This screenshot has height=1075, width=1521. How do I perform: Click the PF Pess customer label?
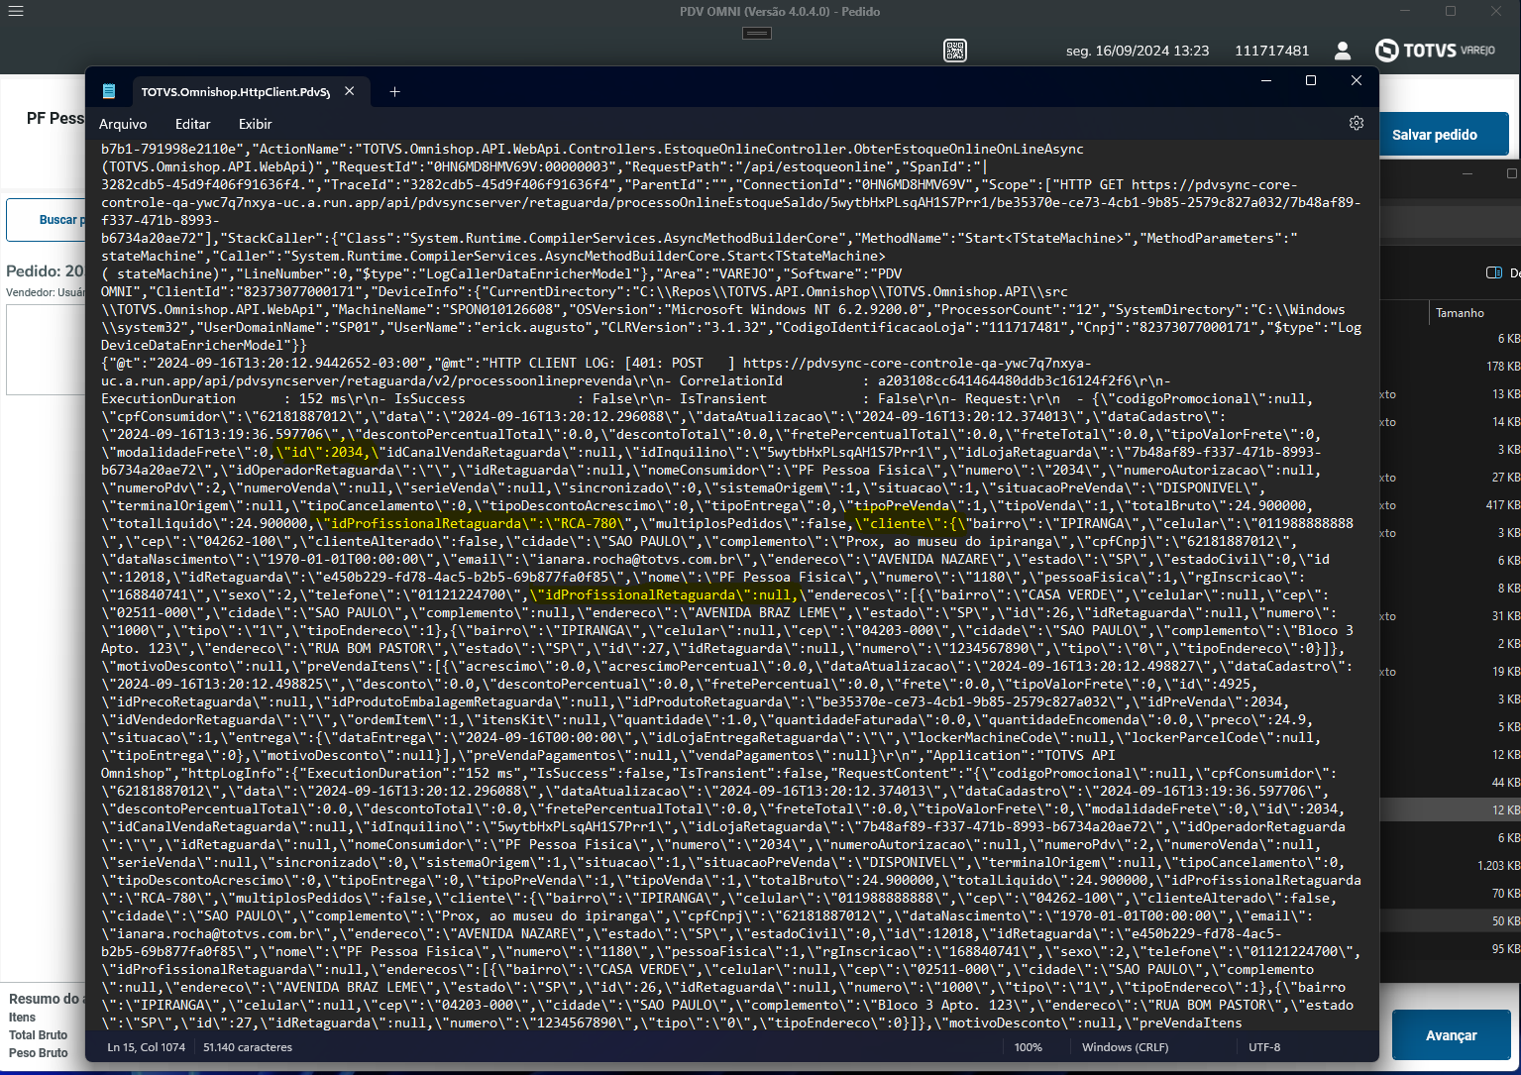[55, 118]
